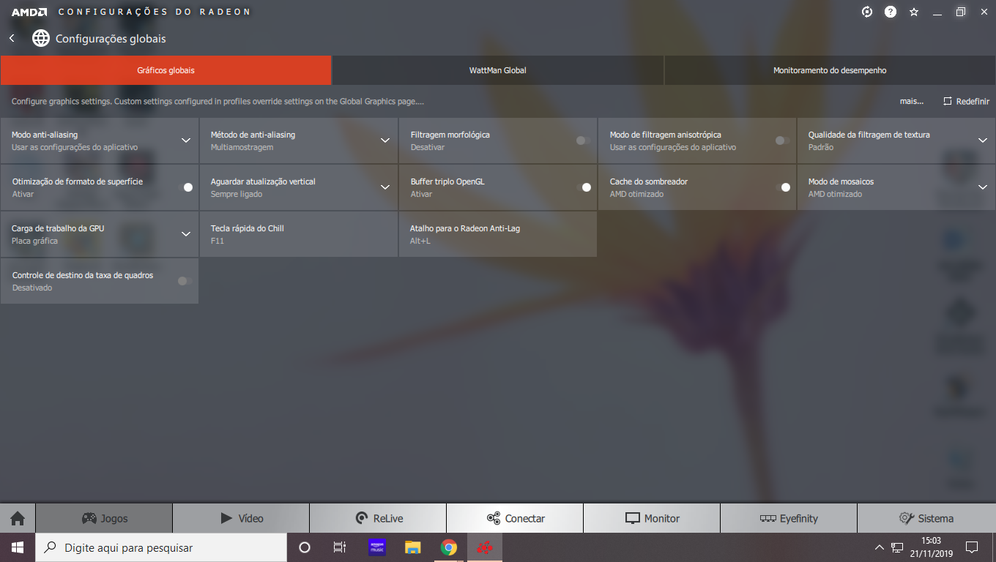Open the Eyefinity section
996x562 pixels.
pos(789,518)
